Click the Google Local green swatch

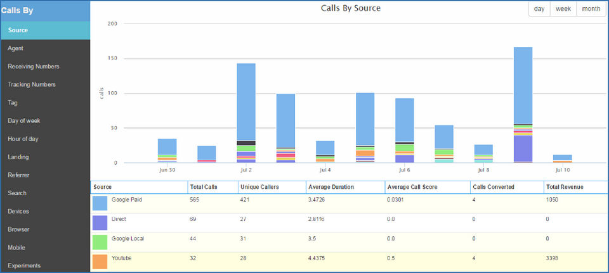coord(100,243)
